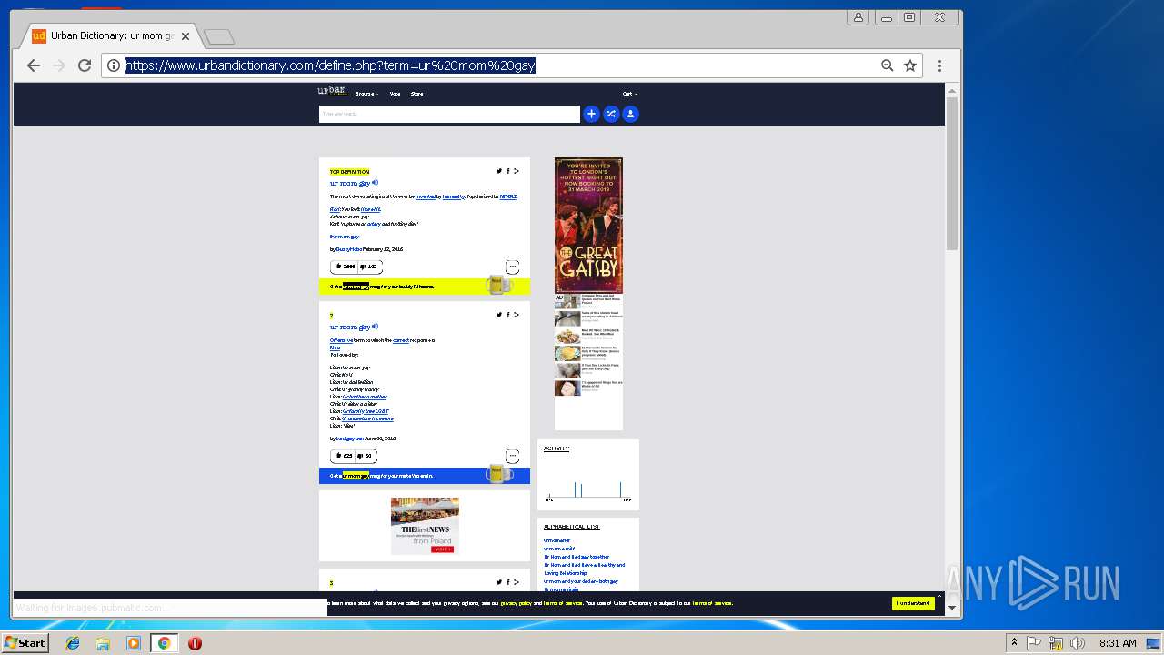Open the privacy policy link
1164x655 pixels.
pyautogui.click(x=516, y=603)
